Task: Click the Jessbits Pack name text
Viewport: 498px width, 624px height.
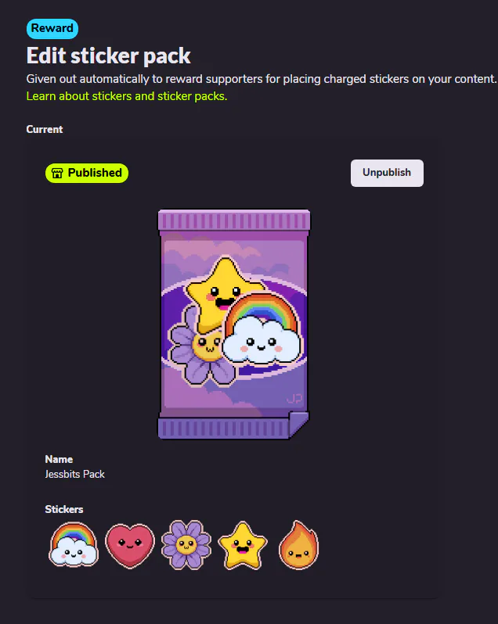Action: 75,475
